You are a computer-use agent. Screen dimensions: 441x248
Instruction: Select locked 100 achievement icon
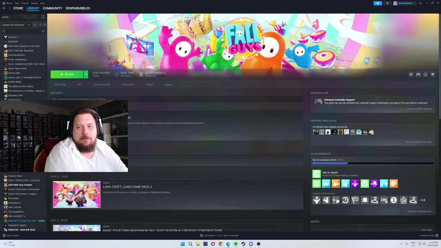(x=384, y=200)
